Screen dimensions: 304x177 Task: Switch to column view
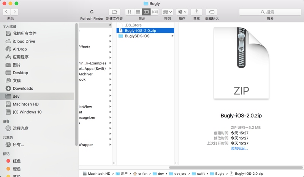pos(146,12)
